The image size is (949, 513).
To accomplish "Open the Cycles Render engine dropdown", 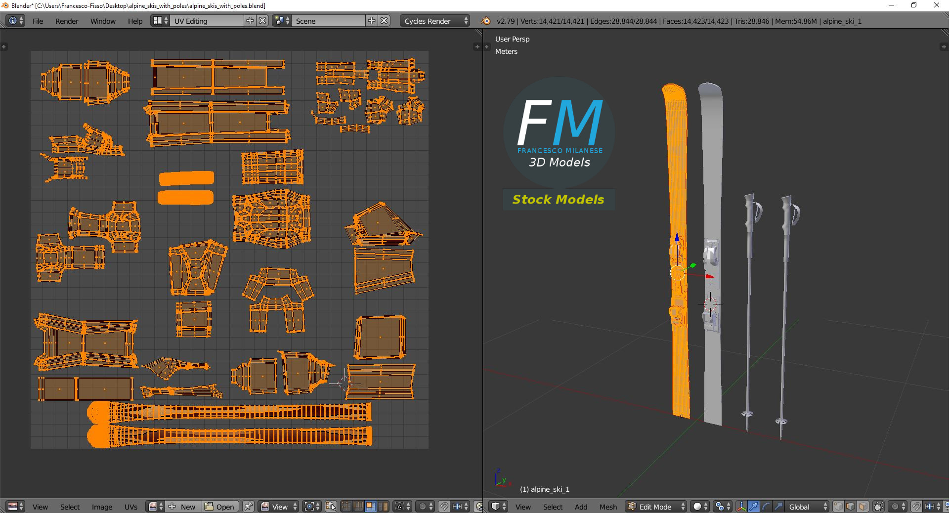I will [434, 21].
